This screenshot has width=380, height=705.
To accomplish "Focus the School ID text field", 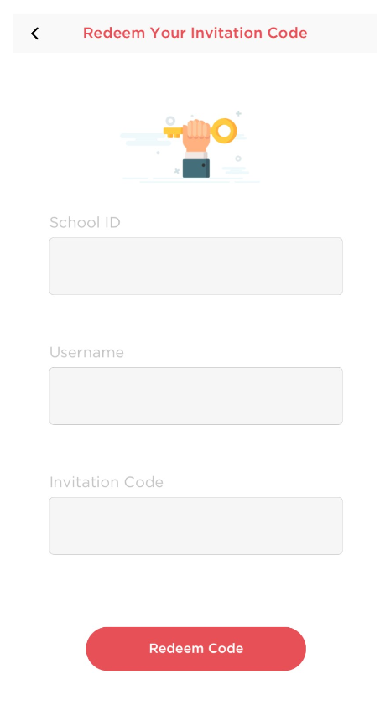I will tap(196, 267).
